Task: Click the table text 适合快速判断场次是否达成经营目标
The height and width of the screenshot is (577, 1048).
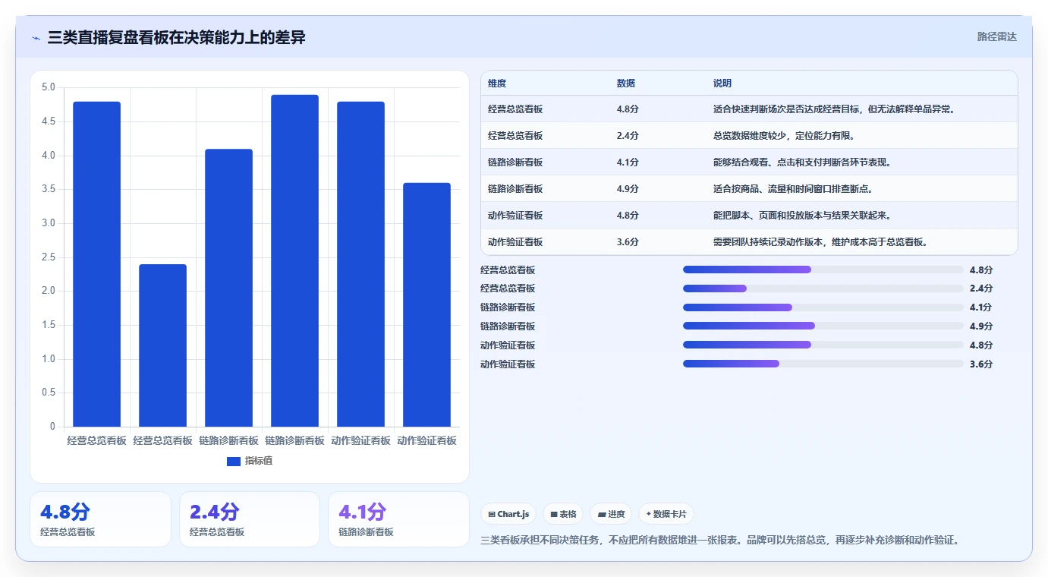Action: (x=787, y=109)
